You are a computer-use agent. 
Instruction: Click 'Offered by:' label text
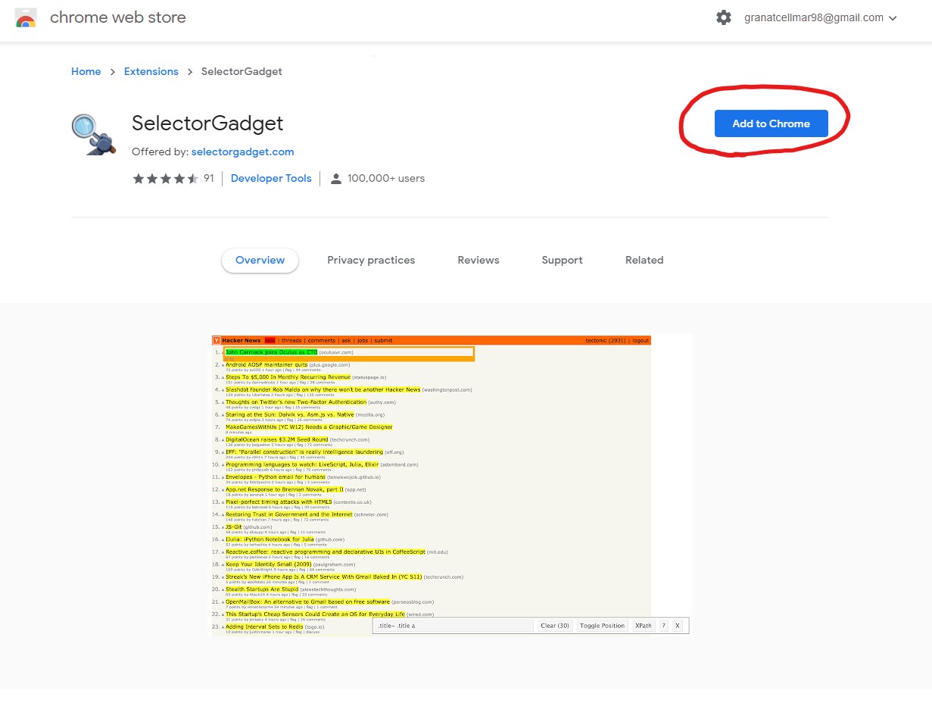pos(160,152)
